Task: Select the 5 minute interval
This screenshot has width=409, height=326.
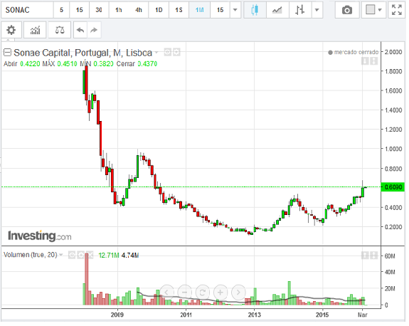Action: click(62, 10)
